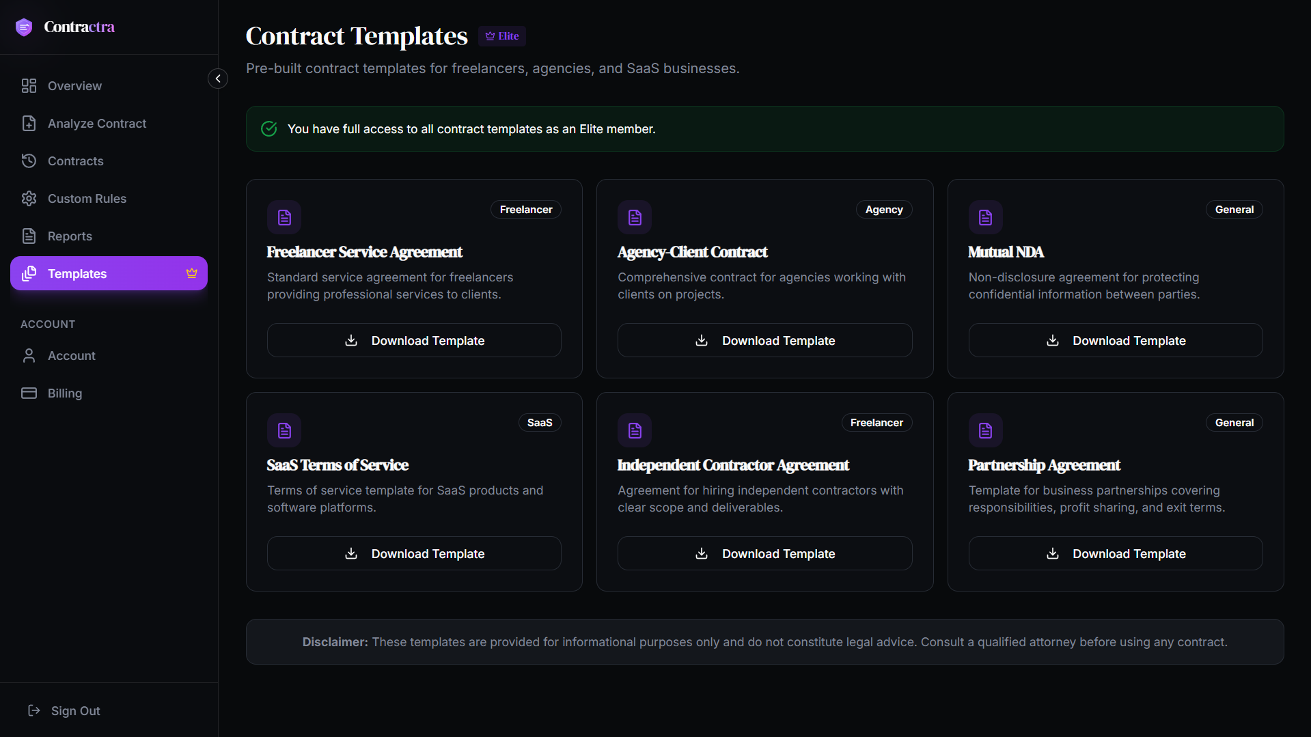The image size is (1311, 737).
Task: Click the Sign Out arrow icon
Action: pos(34,711)
